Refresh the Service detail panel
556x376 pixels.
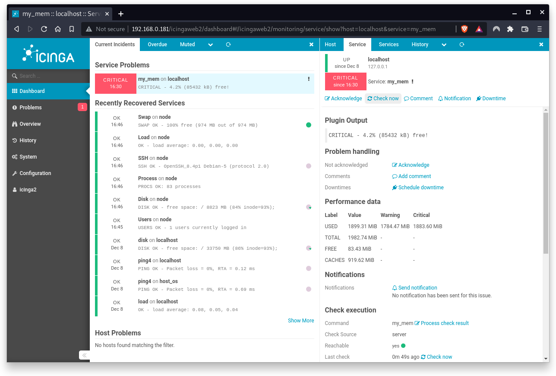[461, 44]
